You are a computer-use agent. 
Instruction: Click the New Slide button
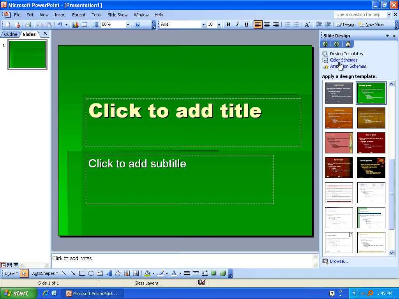tap(371, 25)
